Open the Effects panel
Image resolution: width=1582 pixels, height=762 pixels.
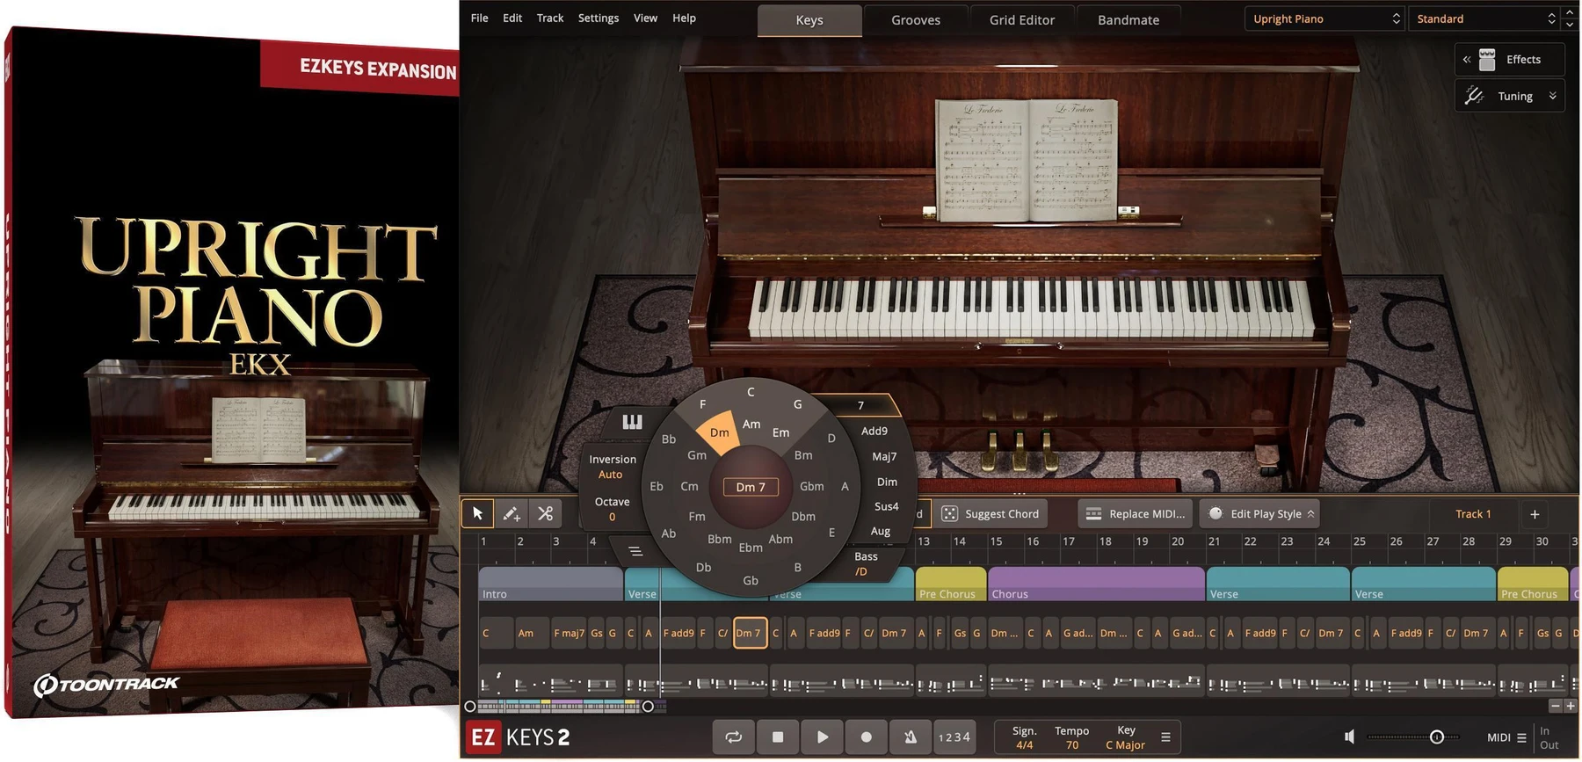pyautogui.click(x=1512, y=59)
